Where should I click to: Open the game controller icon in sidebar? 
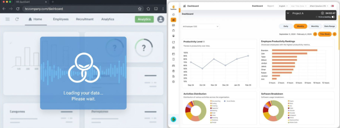[x=173, y=66]
